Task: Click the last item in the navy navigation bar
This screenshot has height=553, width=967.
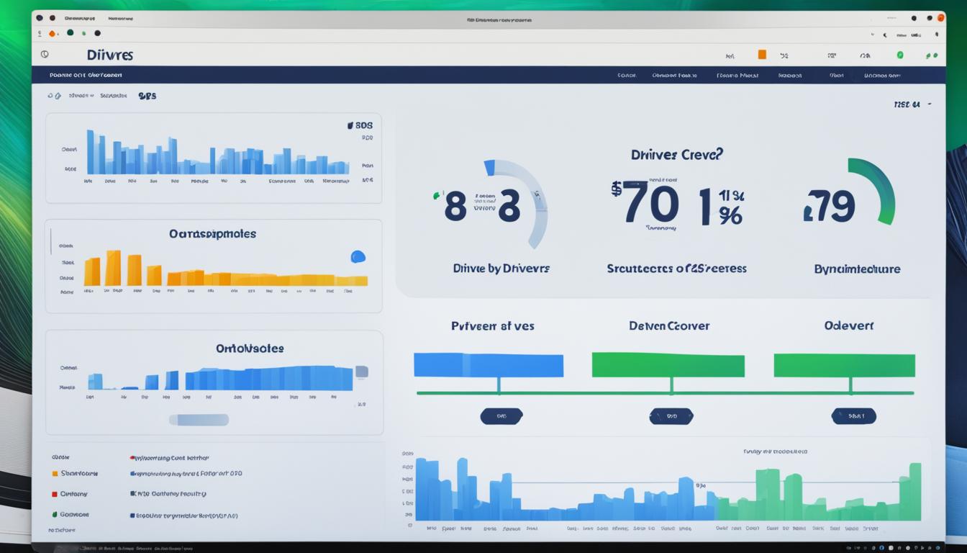Action: pyautogui.click(x=882, y=75)
